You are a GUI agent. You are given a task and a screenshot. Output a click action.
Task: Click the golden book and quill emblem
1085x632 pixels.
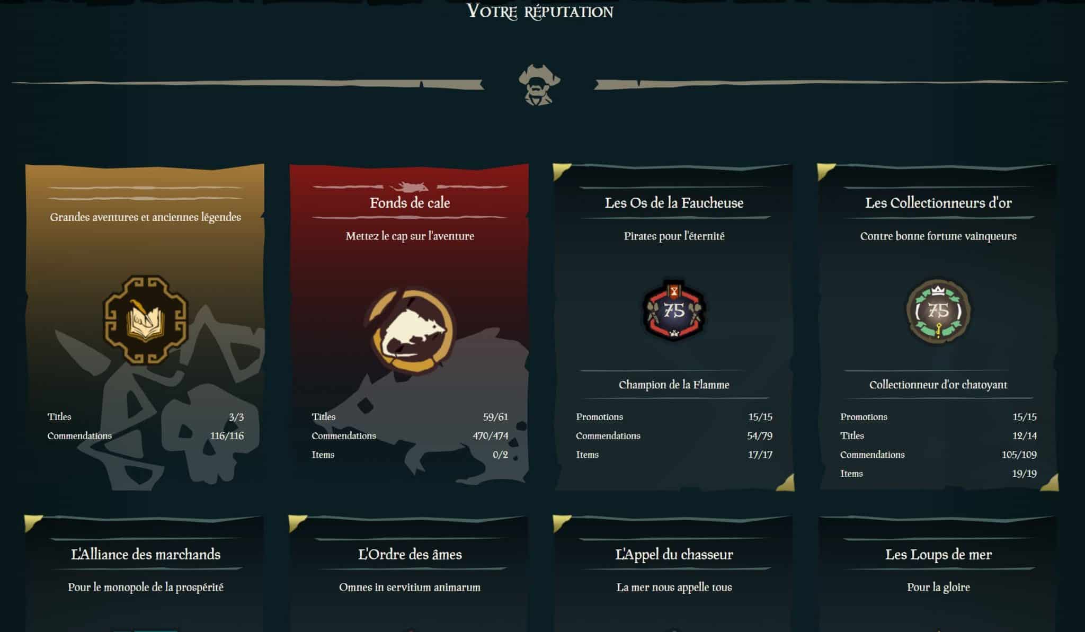(x=145, y=319)
